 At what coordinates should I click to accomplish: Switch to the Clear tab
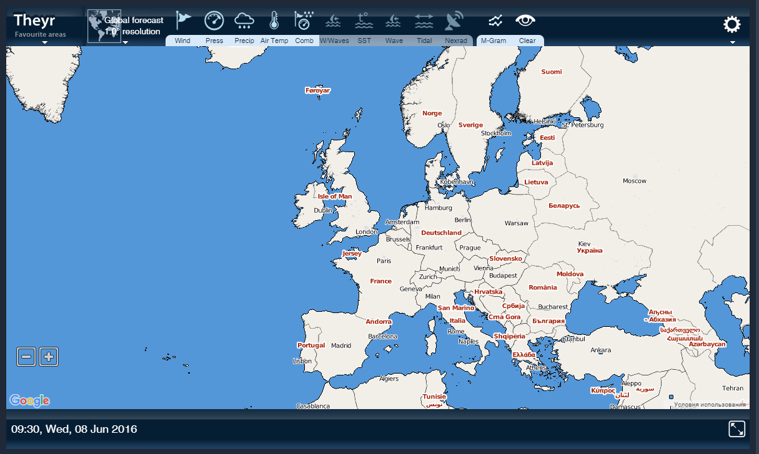click(527, 41)
